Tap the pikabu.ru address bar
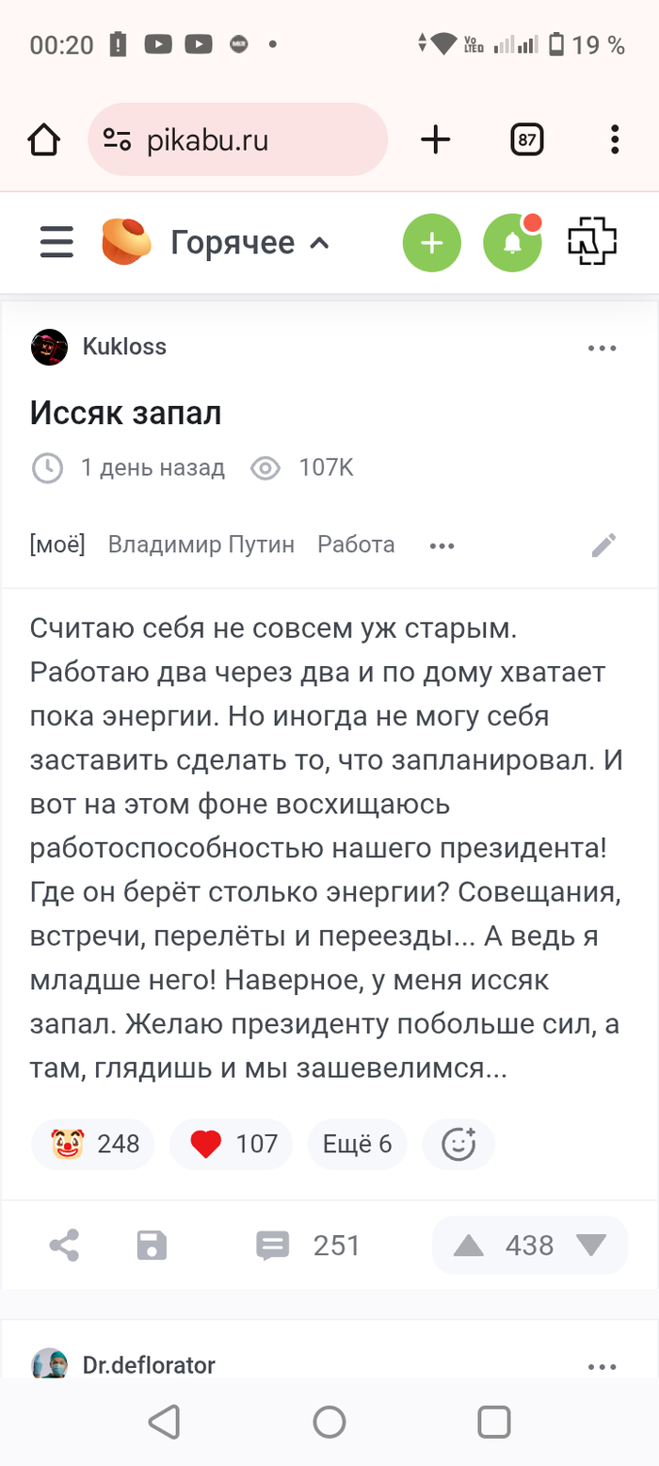The height and width of the screenshot is (1466, 659). pyautogui.click(x=237, y=140)
